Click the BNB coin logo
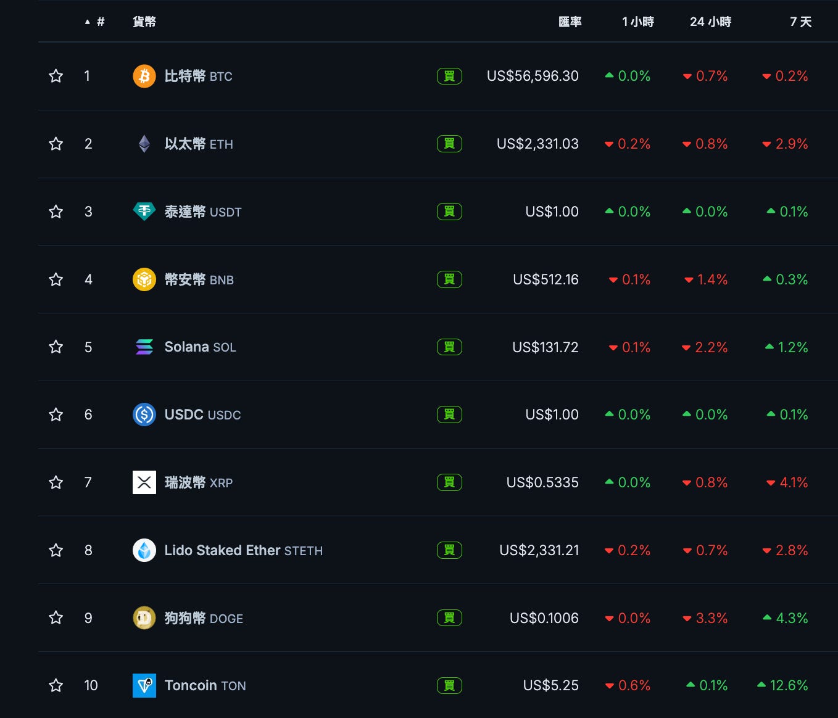The width and height of the screenshot is (838, 718). tap(144, 279)
